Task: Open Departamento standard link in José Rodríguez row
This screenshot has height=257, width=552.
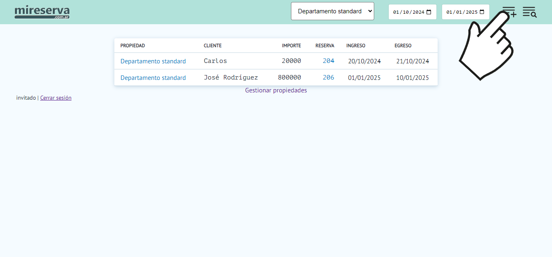Action: [x=153, y=78]
